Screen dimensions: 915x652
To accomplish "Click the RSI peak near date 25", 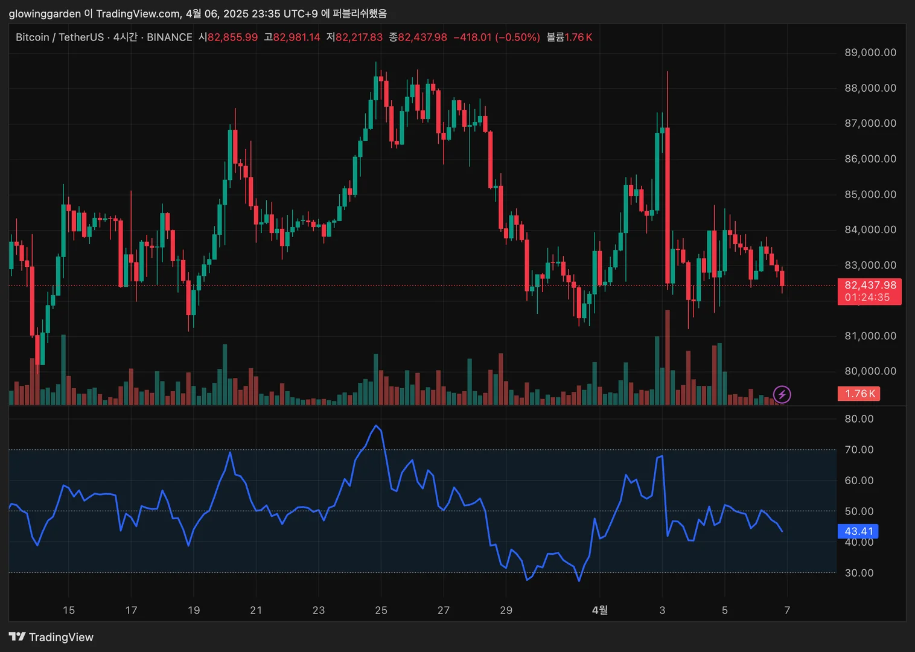I will (377, 426).
